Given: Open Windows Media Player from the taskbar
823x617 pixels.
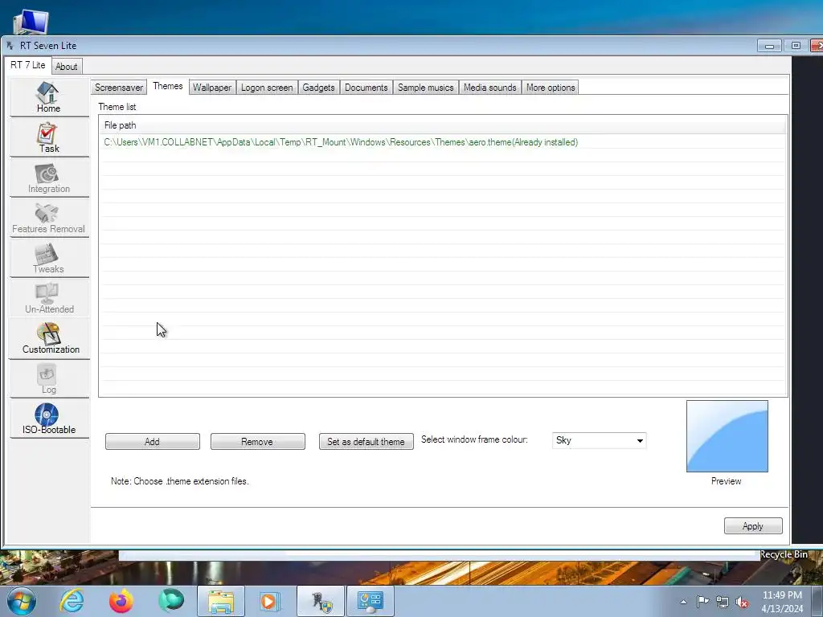Looking at the screenshot, I should [270, 601].
